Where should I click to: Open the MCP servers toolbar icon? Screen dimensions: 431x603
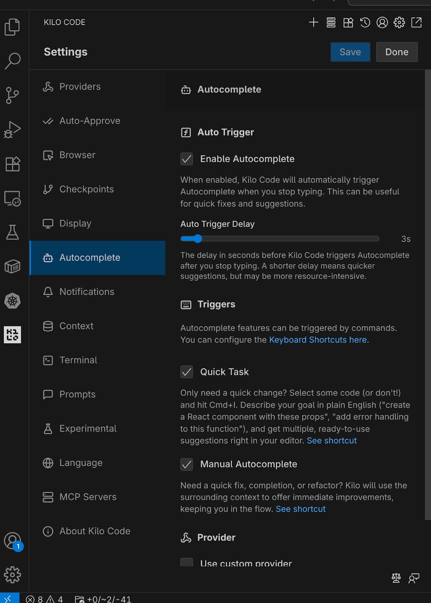coord(331,22)
